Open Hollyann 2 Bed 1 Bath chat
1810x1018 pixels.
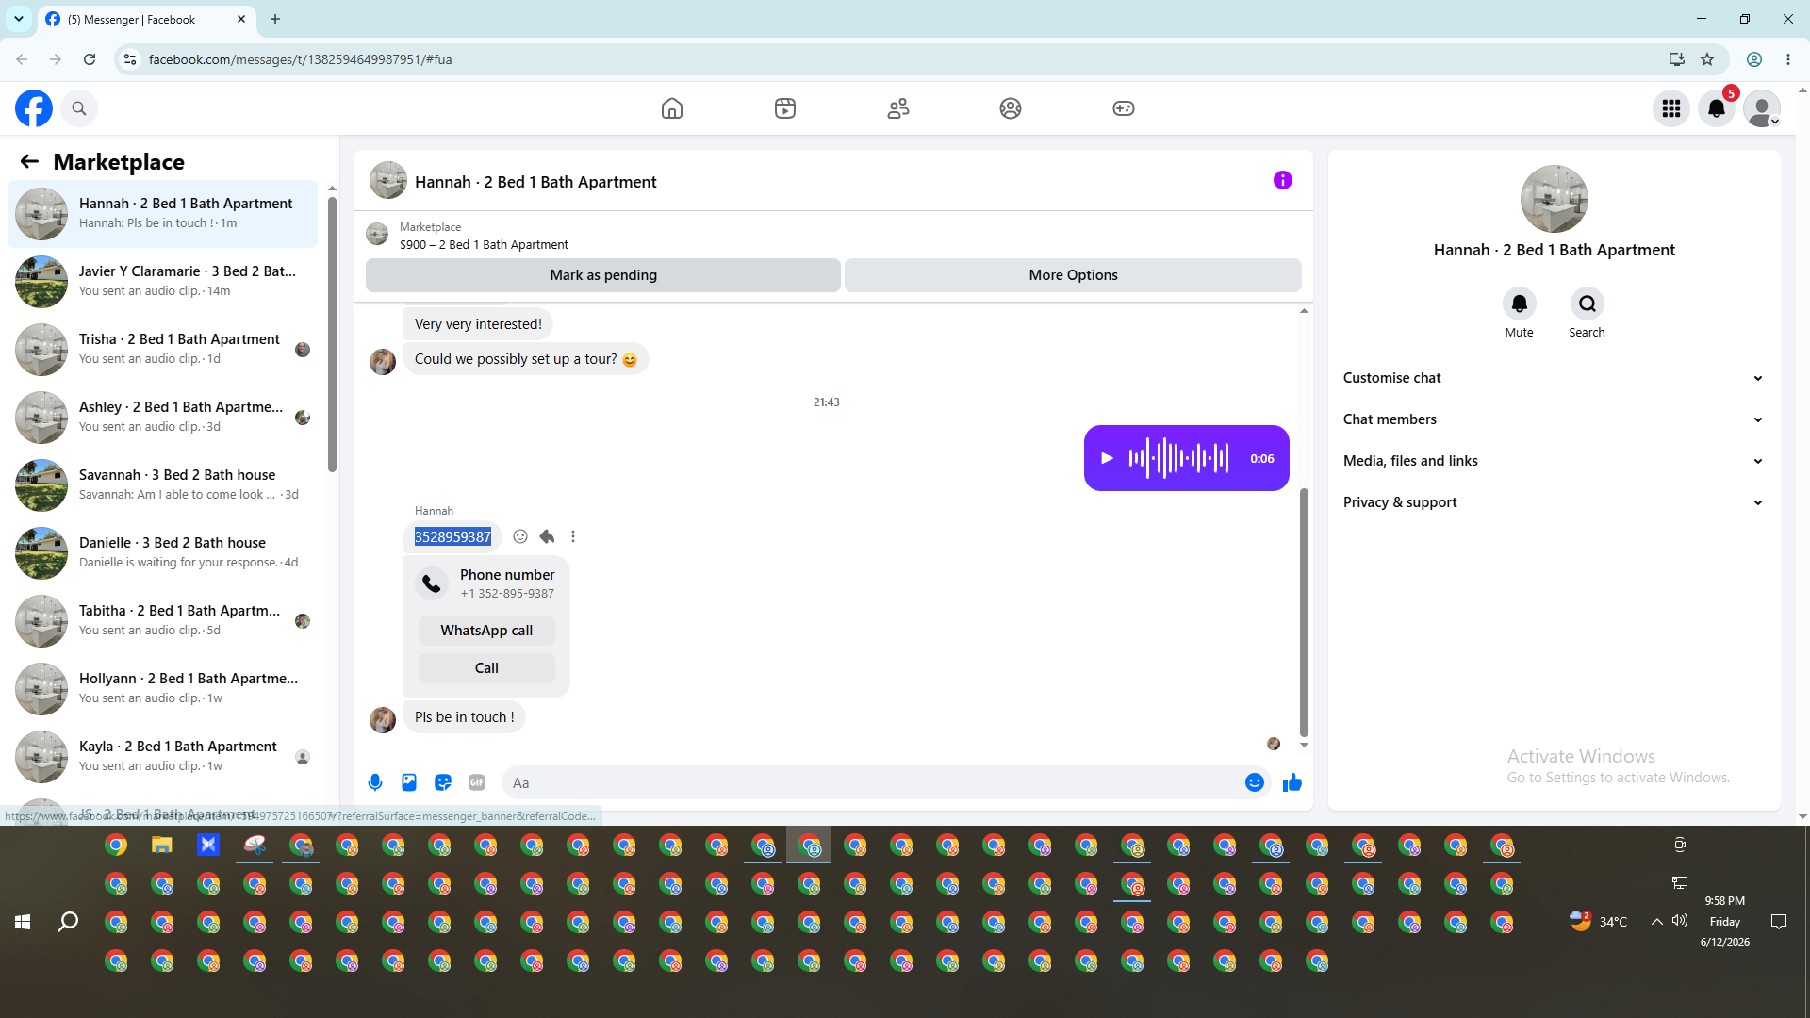coord(162,688)
